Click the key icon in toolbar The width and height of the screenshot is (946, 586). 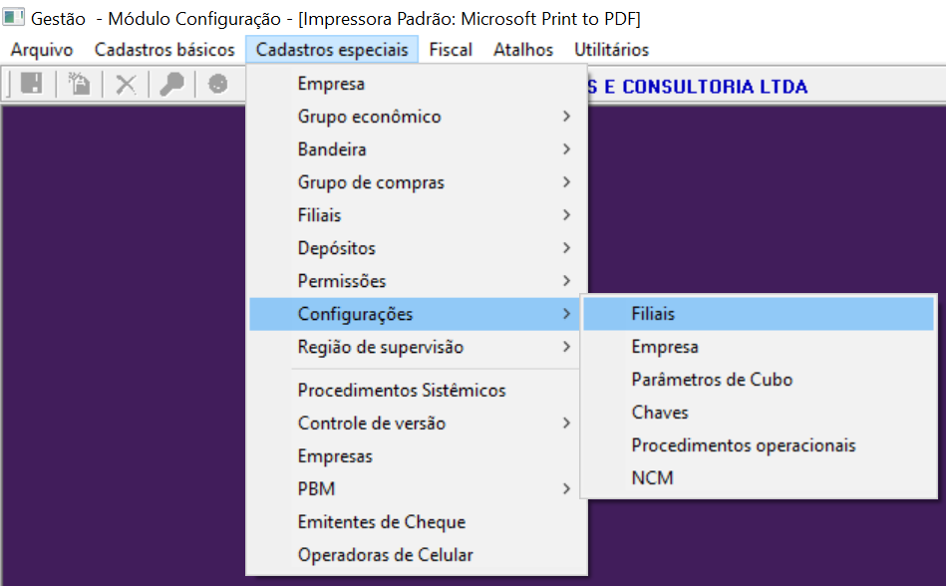click(x=171, y=85)
